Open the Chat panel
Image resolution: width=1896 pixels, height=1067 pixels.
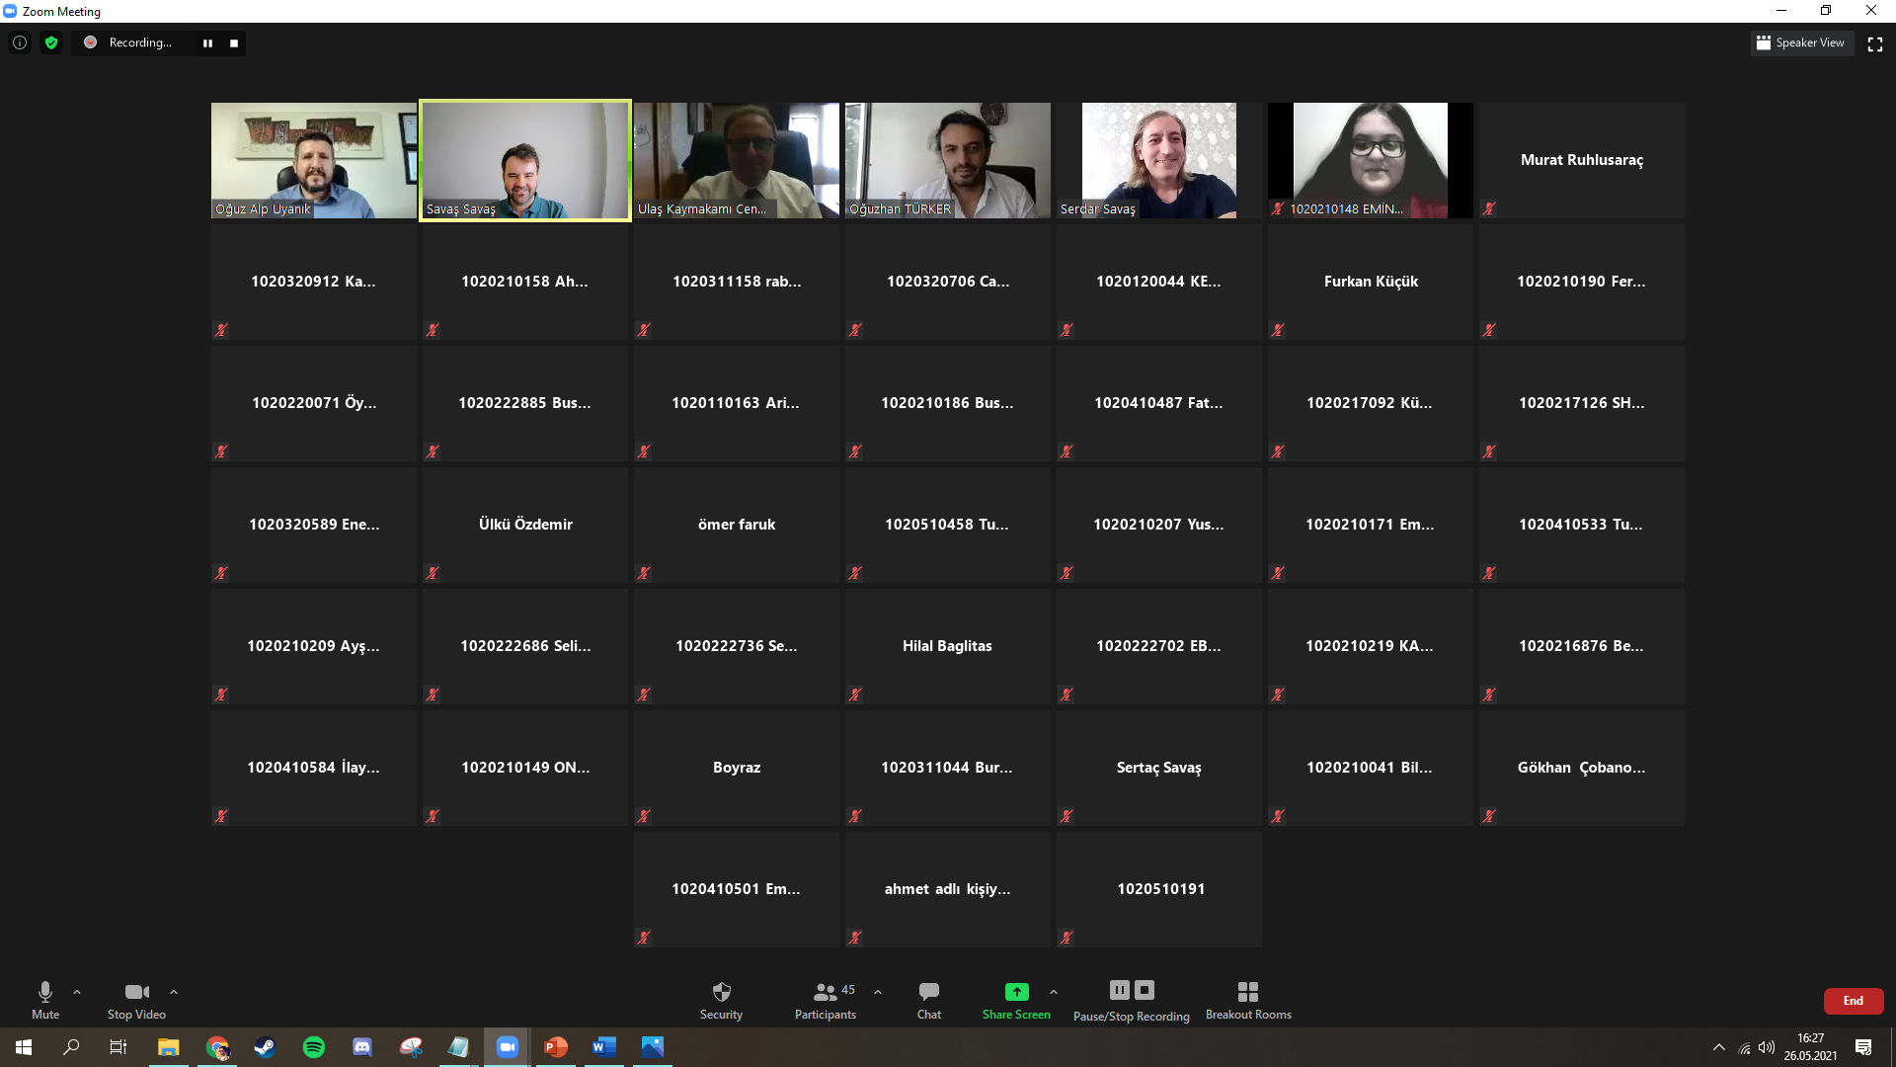tap(928, 1000)
